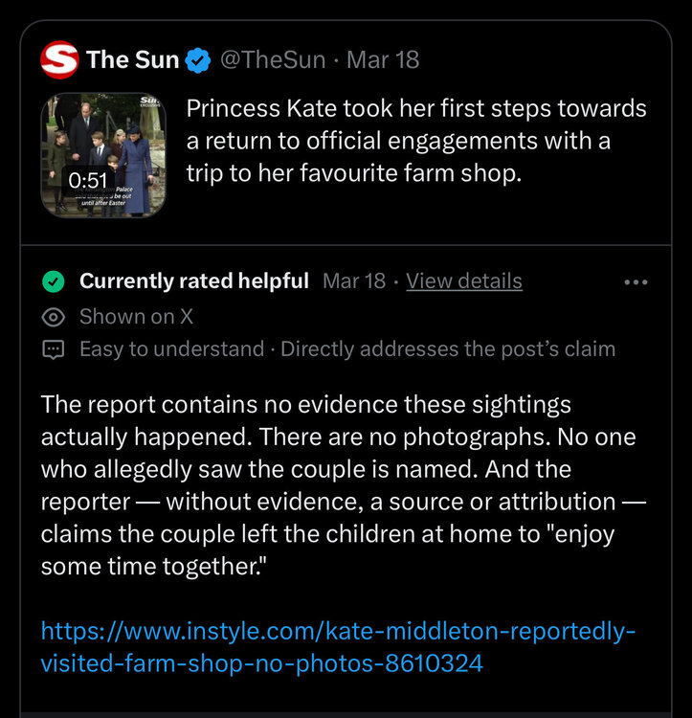
Task: Open the View details link
Action: (x=464, y=281)
